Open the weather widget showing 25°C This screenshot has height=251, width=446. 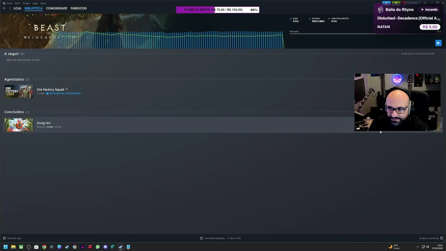[394, 247]
